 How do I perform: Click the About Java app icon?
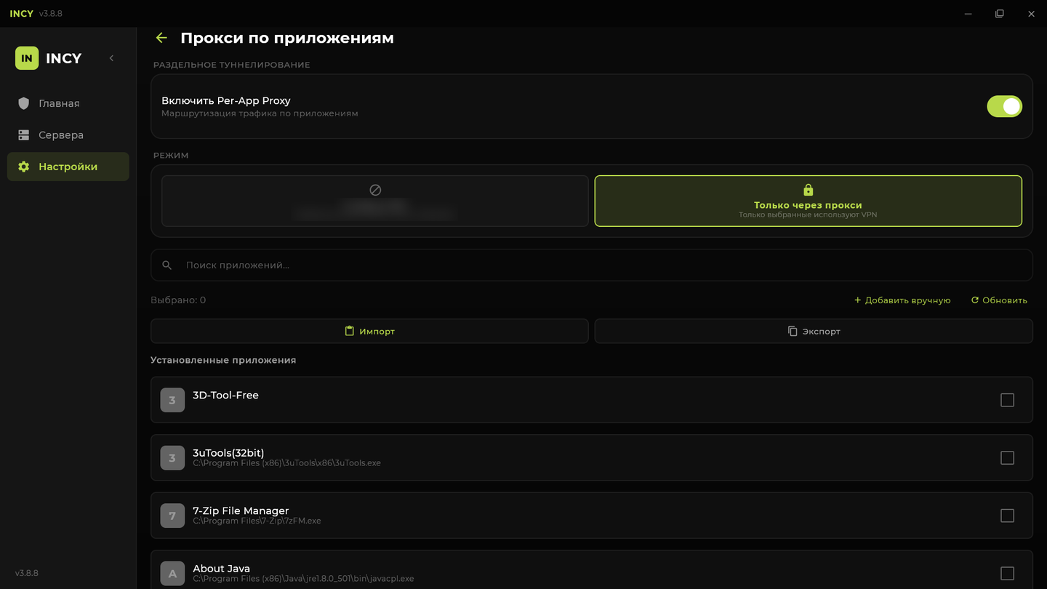[x=172, y=573]
